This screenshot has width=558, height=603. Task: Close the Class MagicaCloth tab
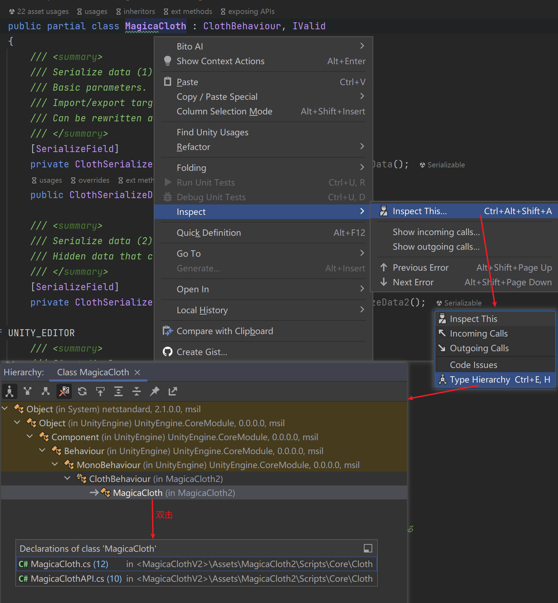(137, 372)
